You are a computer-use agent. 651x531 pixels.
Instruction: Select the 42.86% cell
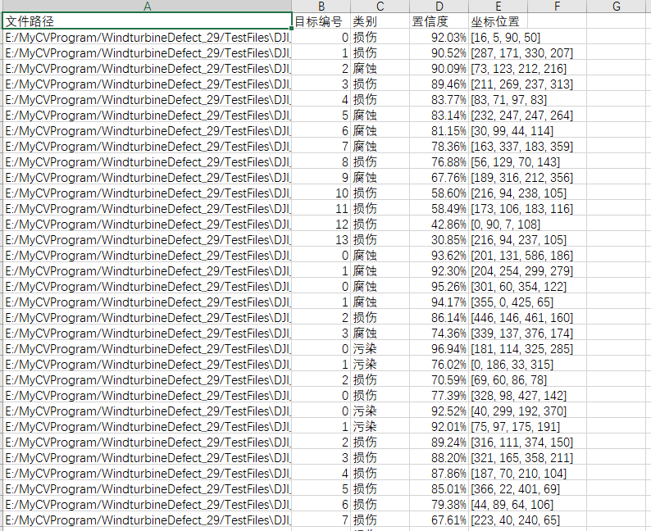tap(439, 224)
